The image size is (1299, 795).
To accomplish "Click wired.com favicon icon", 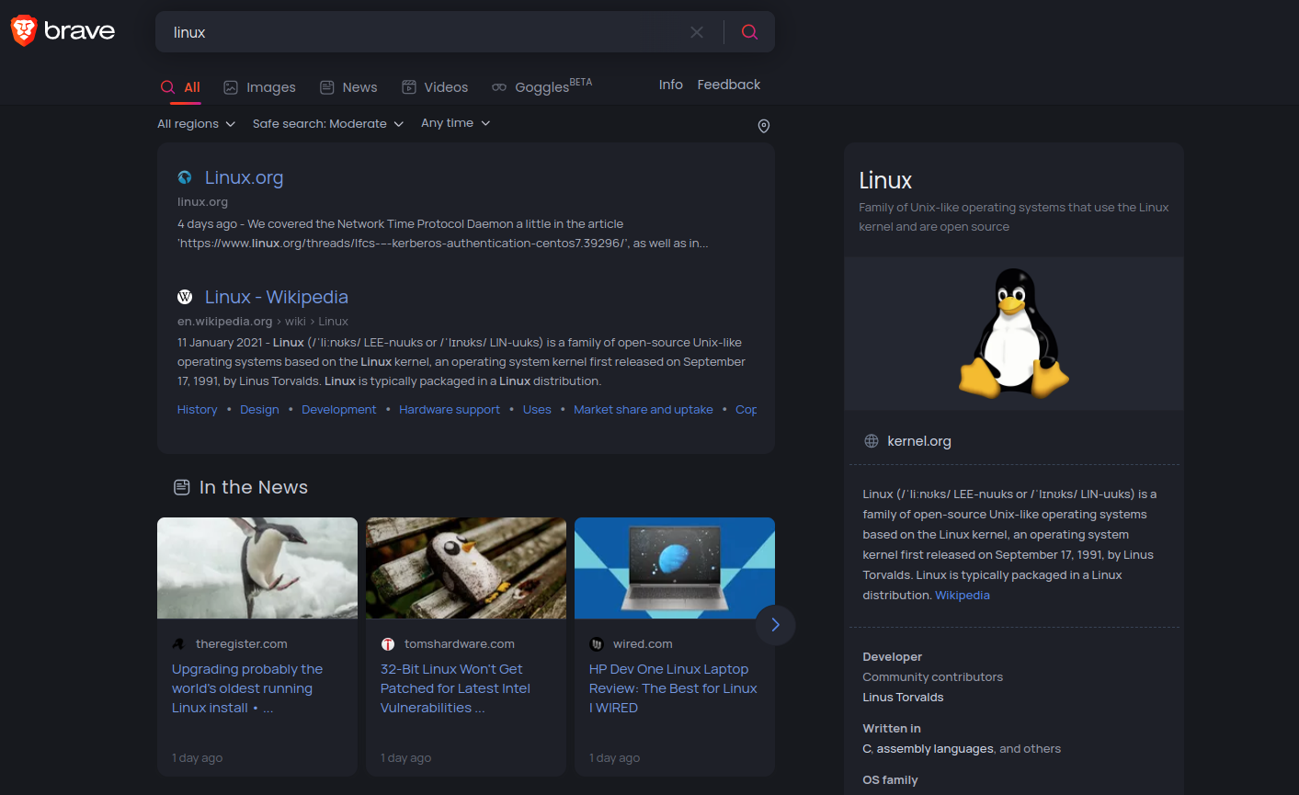I will click(596, 644).
